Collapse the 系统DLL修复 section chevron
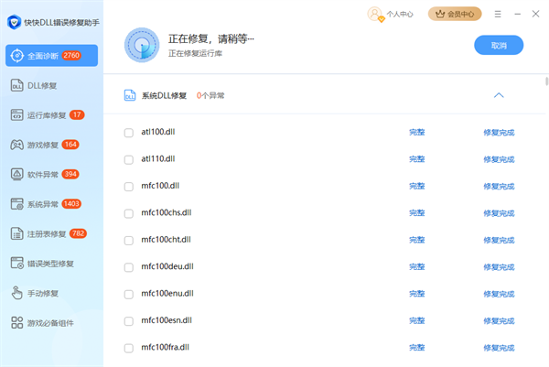 (x=499, y=95)
